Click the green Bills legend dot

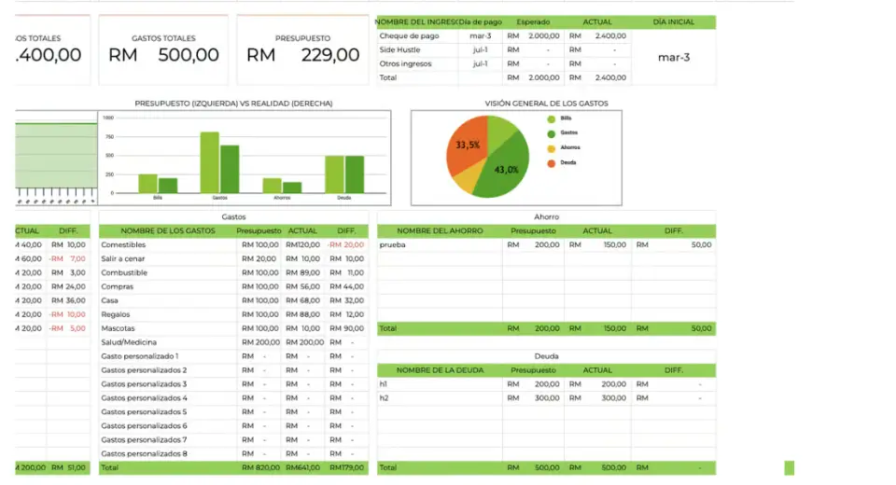coord(551,118)
